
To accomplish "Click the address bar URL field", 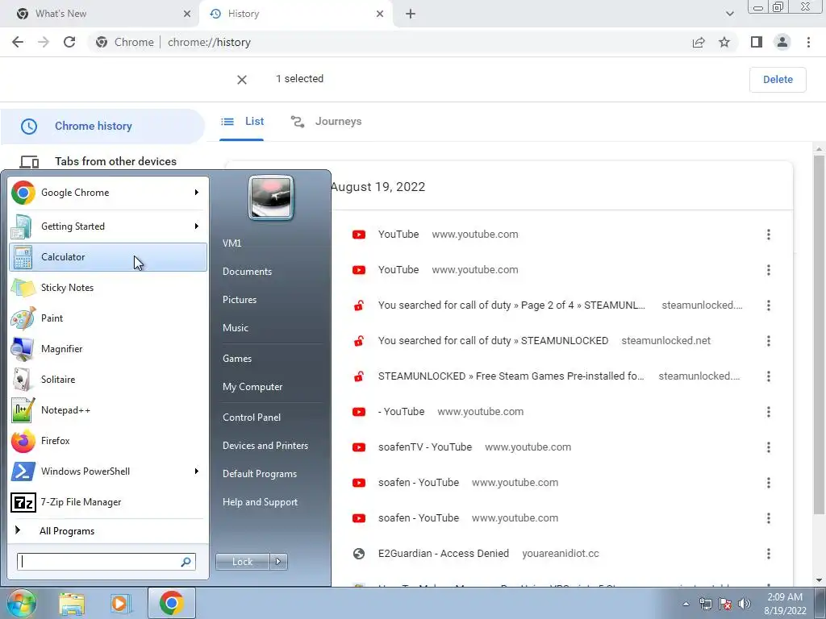I will pos(390,42).
